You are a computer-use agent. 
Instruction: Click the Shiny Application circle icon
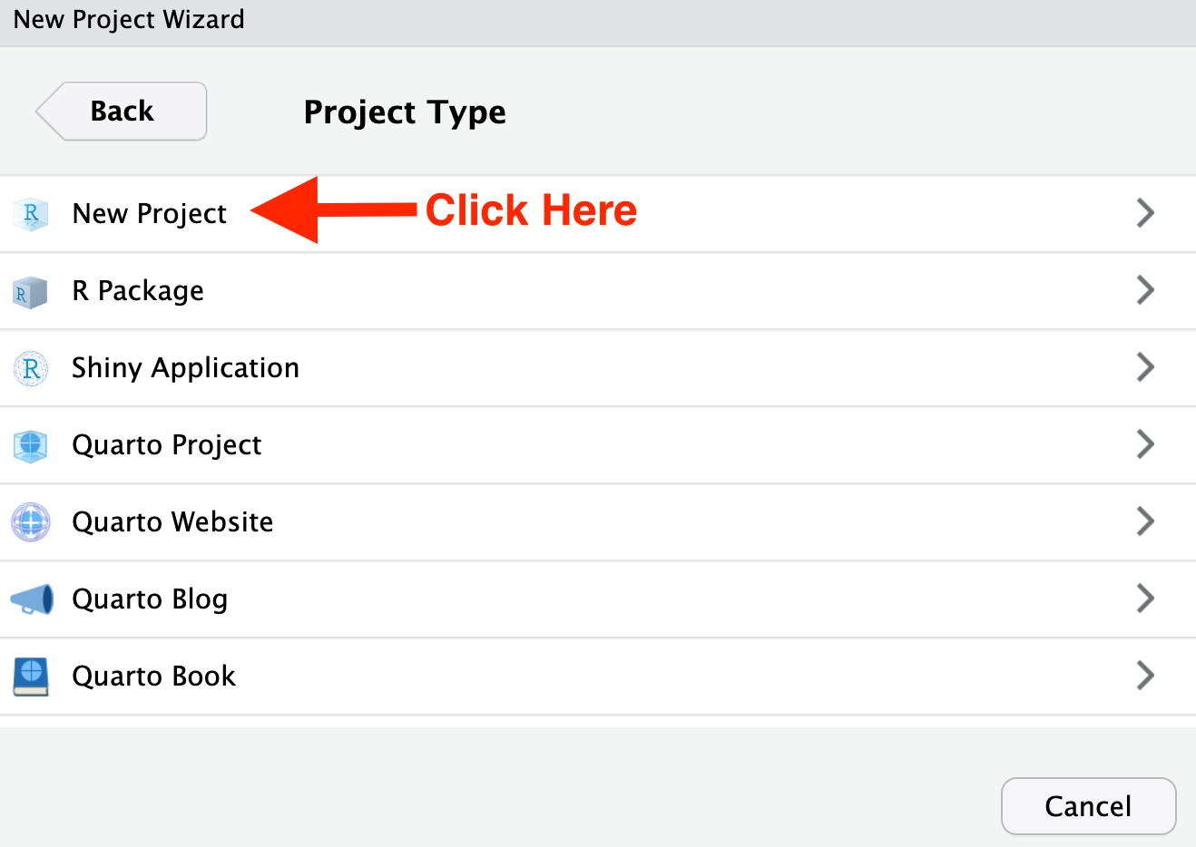point(31,367)
